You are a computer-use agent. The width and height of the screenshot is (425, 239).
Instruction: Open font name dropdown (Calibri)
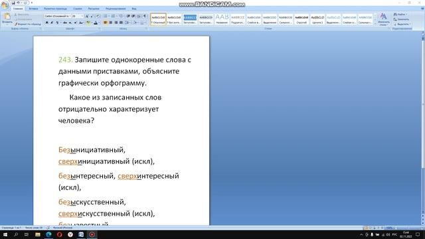tap(70, 16)
